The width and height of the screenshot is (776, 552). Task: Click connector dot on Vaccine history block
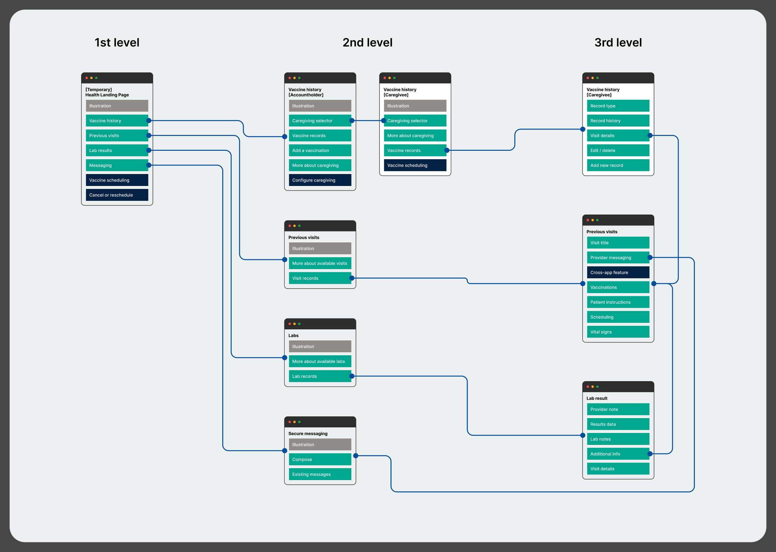pyautogui.click(x=149, y=120)
